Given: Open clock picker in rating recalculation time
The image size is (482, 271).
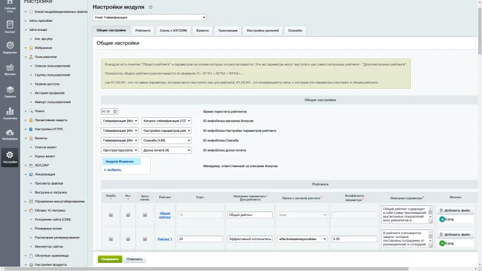Looking at the screenshot, I should pyautogui.click(x=115, y=111).
